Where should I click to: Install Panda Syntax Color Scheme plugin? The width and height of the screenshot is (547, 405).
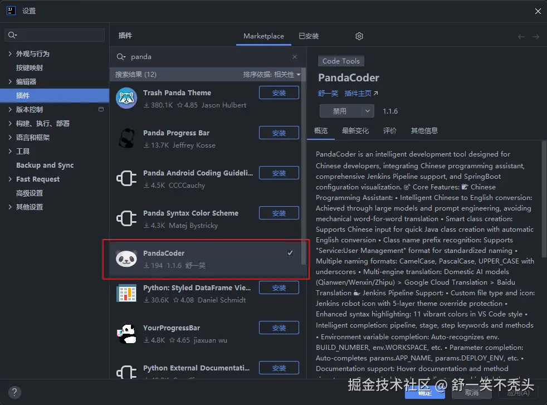279,213
